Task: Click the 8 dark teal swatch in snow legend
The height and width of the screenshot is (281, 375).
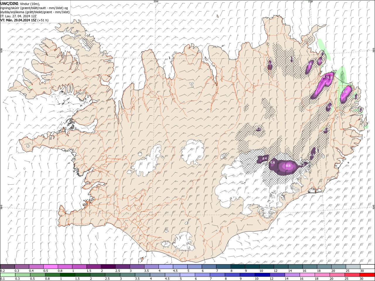Action: pyautogui.click(x=238, y=267)
